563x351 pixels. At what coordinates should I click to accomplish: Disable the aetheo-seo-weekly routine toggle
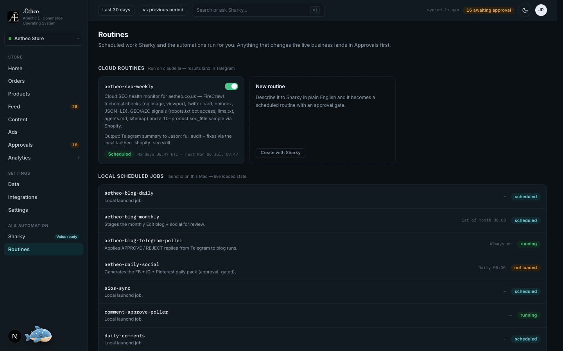pos(231,86)
